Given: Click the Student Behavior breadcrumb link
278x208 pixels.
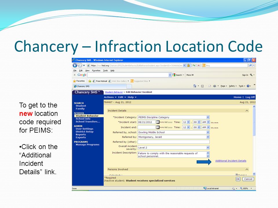Looking at the screenshot, I should 114,92.
